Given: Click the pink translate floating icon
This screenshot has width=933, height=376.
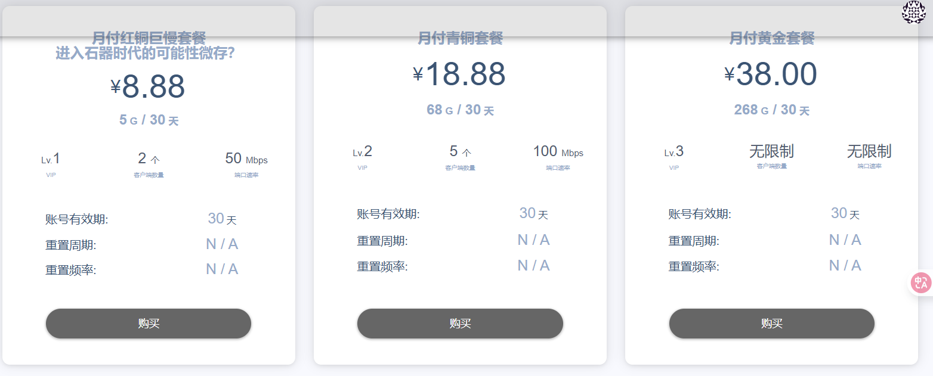Looking at the screenshot, I should 920,283.
